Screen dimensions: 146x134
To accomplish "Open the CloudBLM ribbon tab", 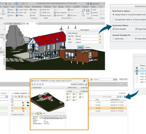I will tap(76, 7).
